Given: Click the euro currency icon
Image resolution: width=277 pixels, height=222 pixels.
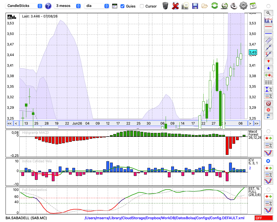Looking at the screenshot, I should [234, 6].
